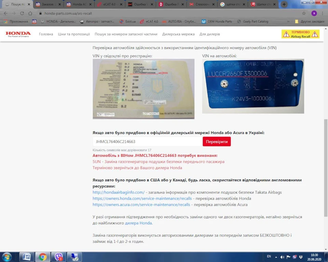Viewport: 328px width, 262px height.
Task: Click the page vertical scrollbar thumb
Action: click(x=326, y=168)
